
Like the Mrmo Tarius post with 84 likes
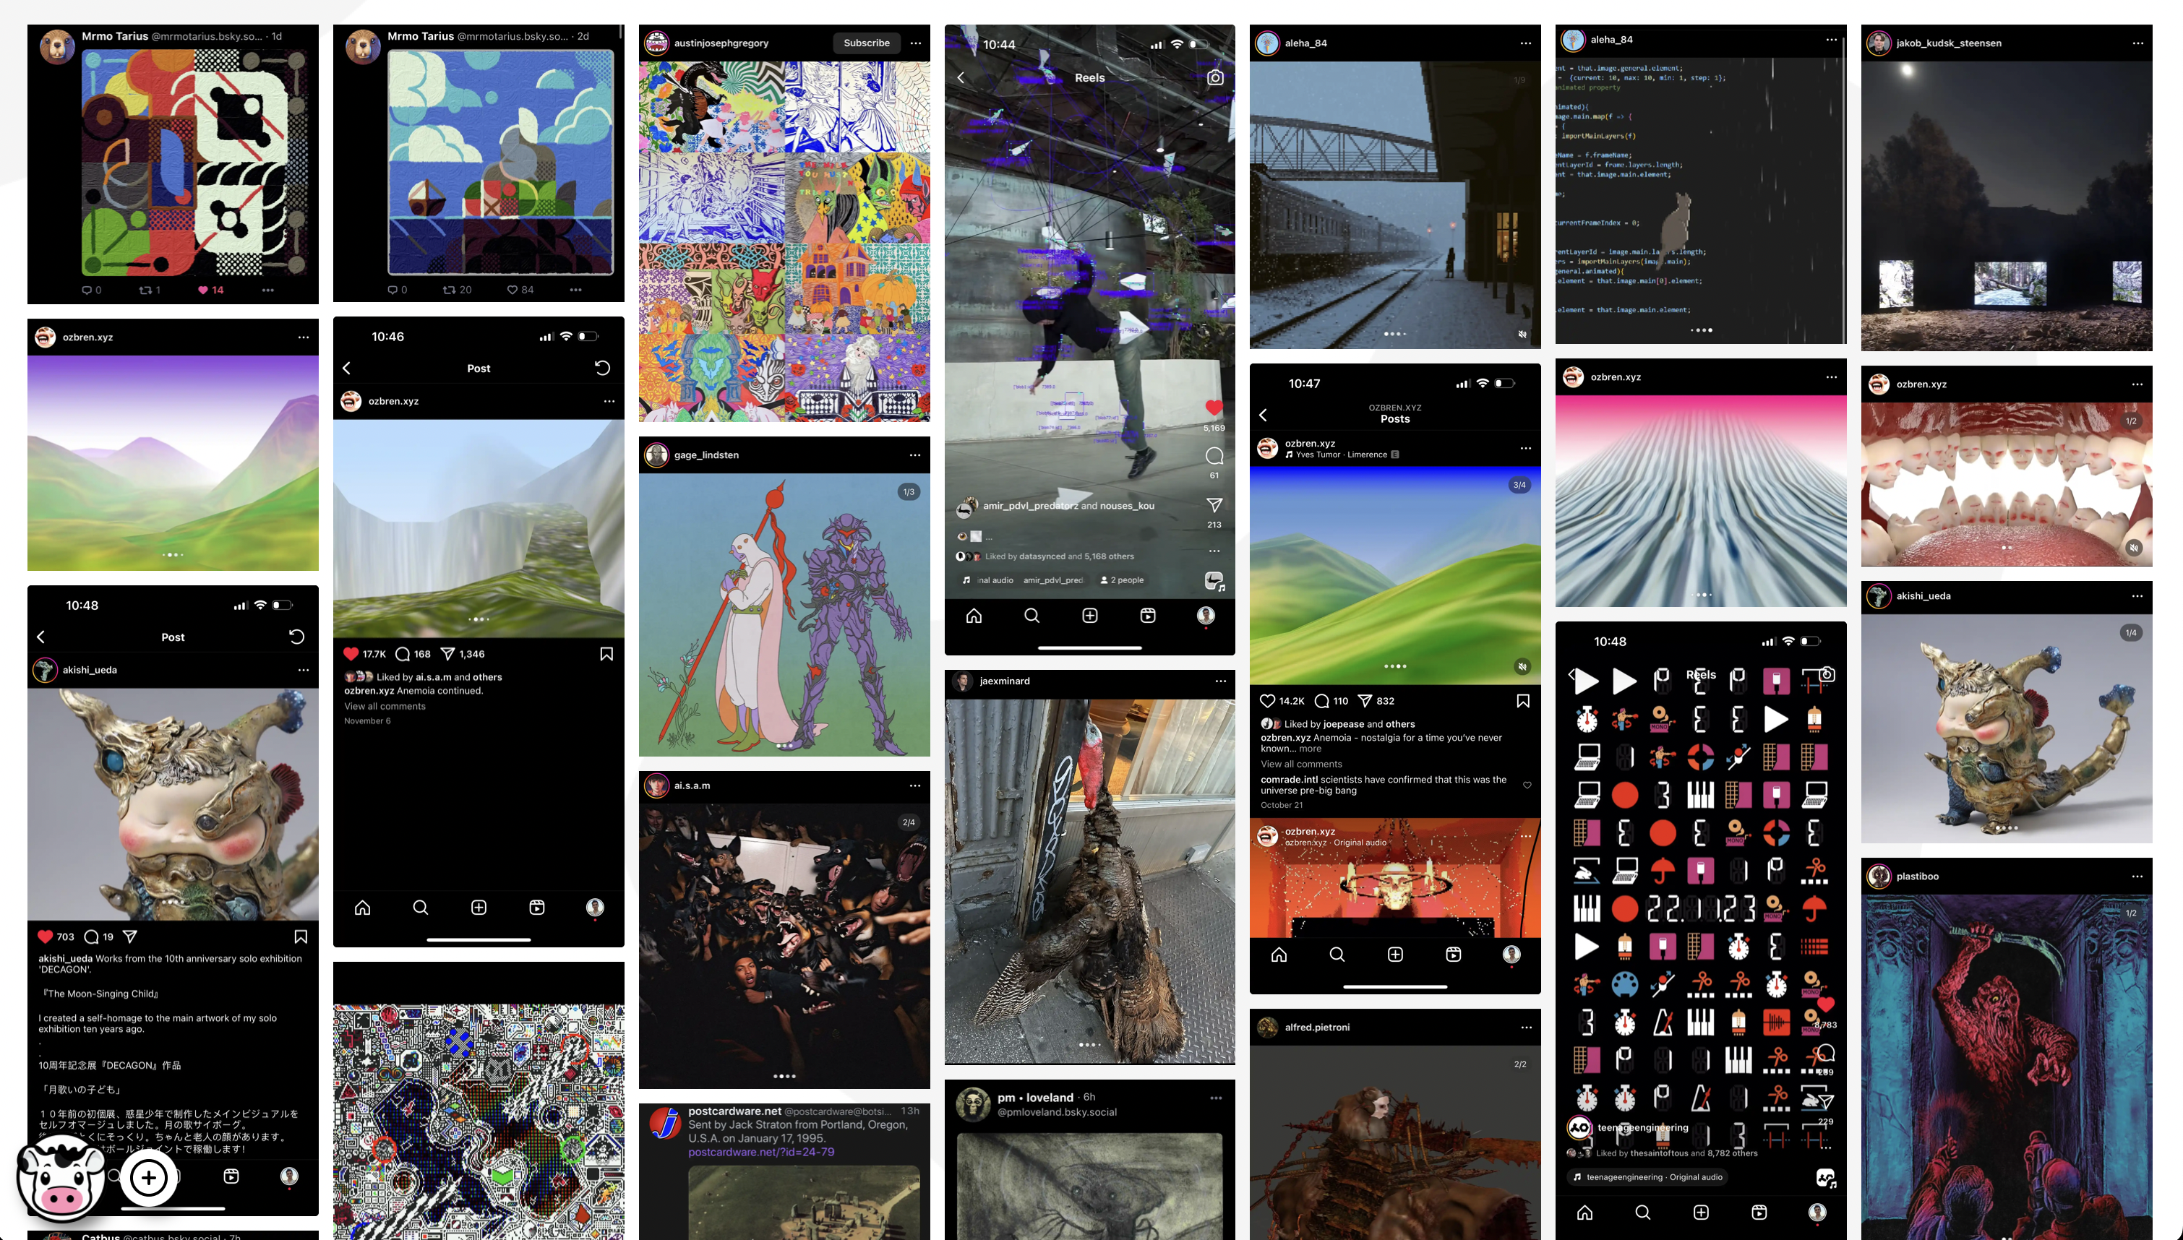pos(512,290)
